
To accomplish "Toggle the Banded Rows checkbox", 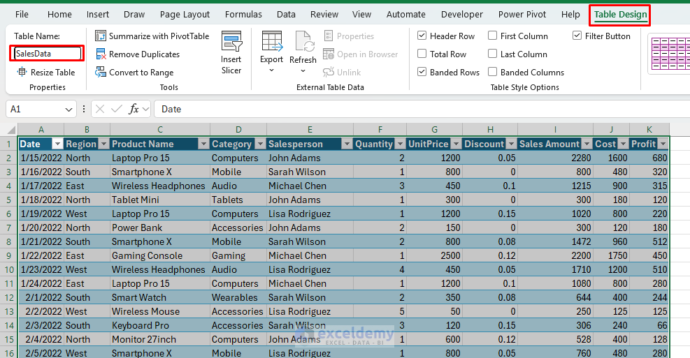I will (422, 72).
